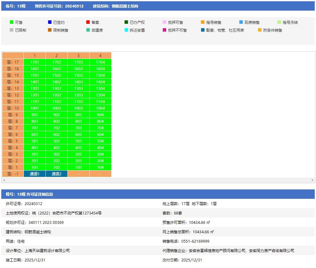Select unit 303
The width and height of the screenshot is (316, 268).
[78, 154]
